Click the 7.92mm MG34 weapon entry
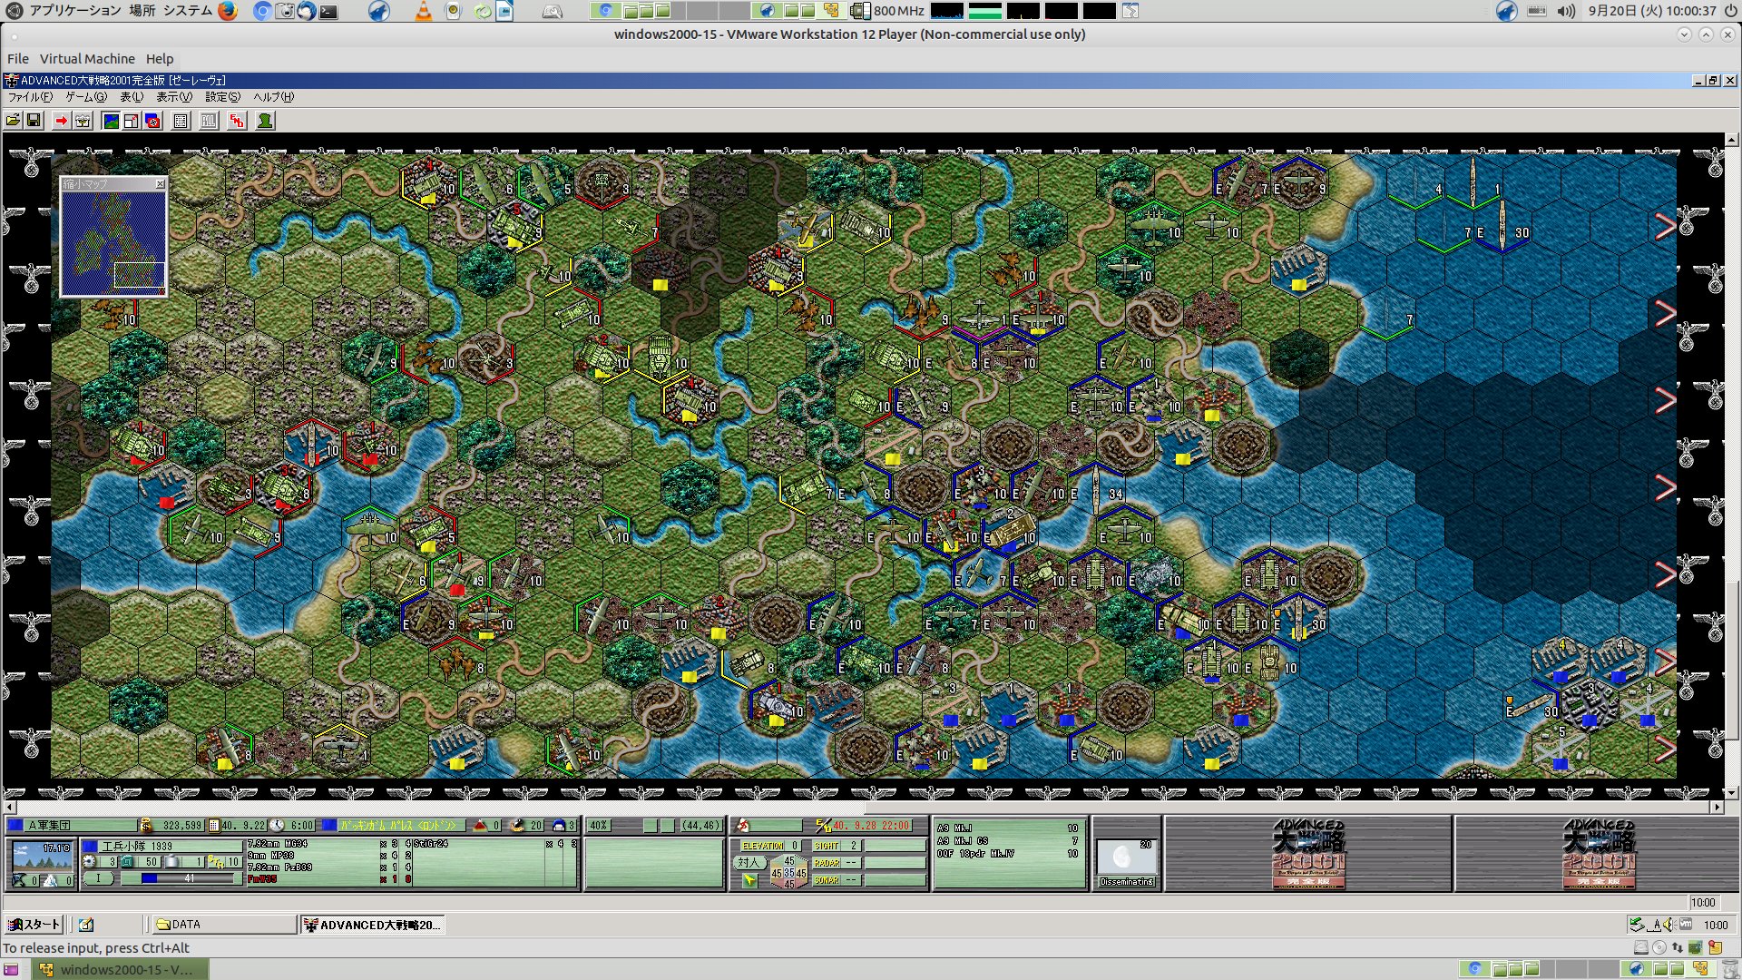 [x=278, y=844]
